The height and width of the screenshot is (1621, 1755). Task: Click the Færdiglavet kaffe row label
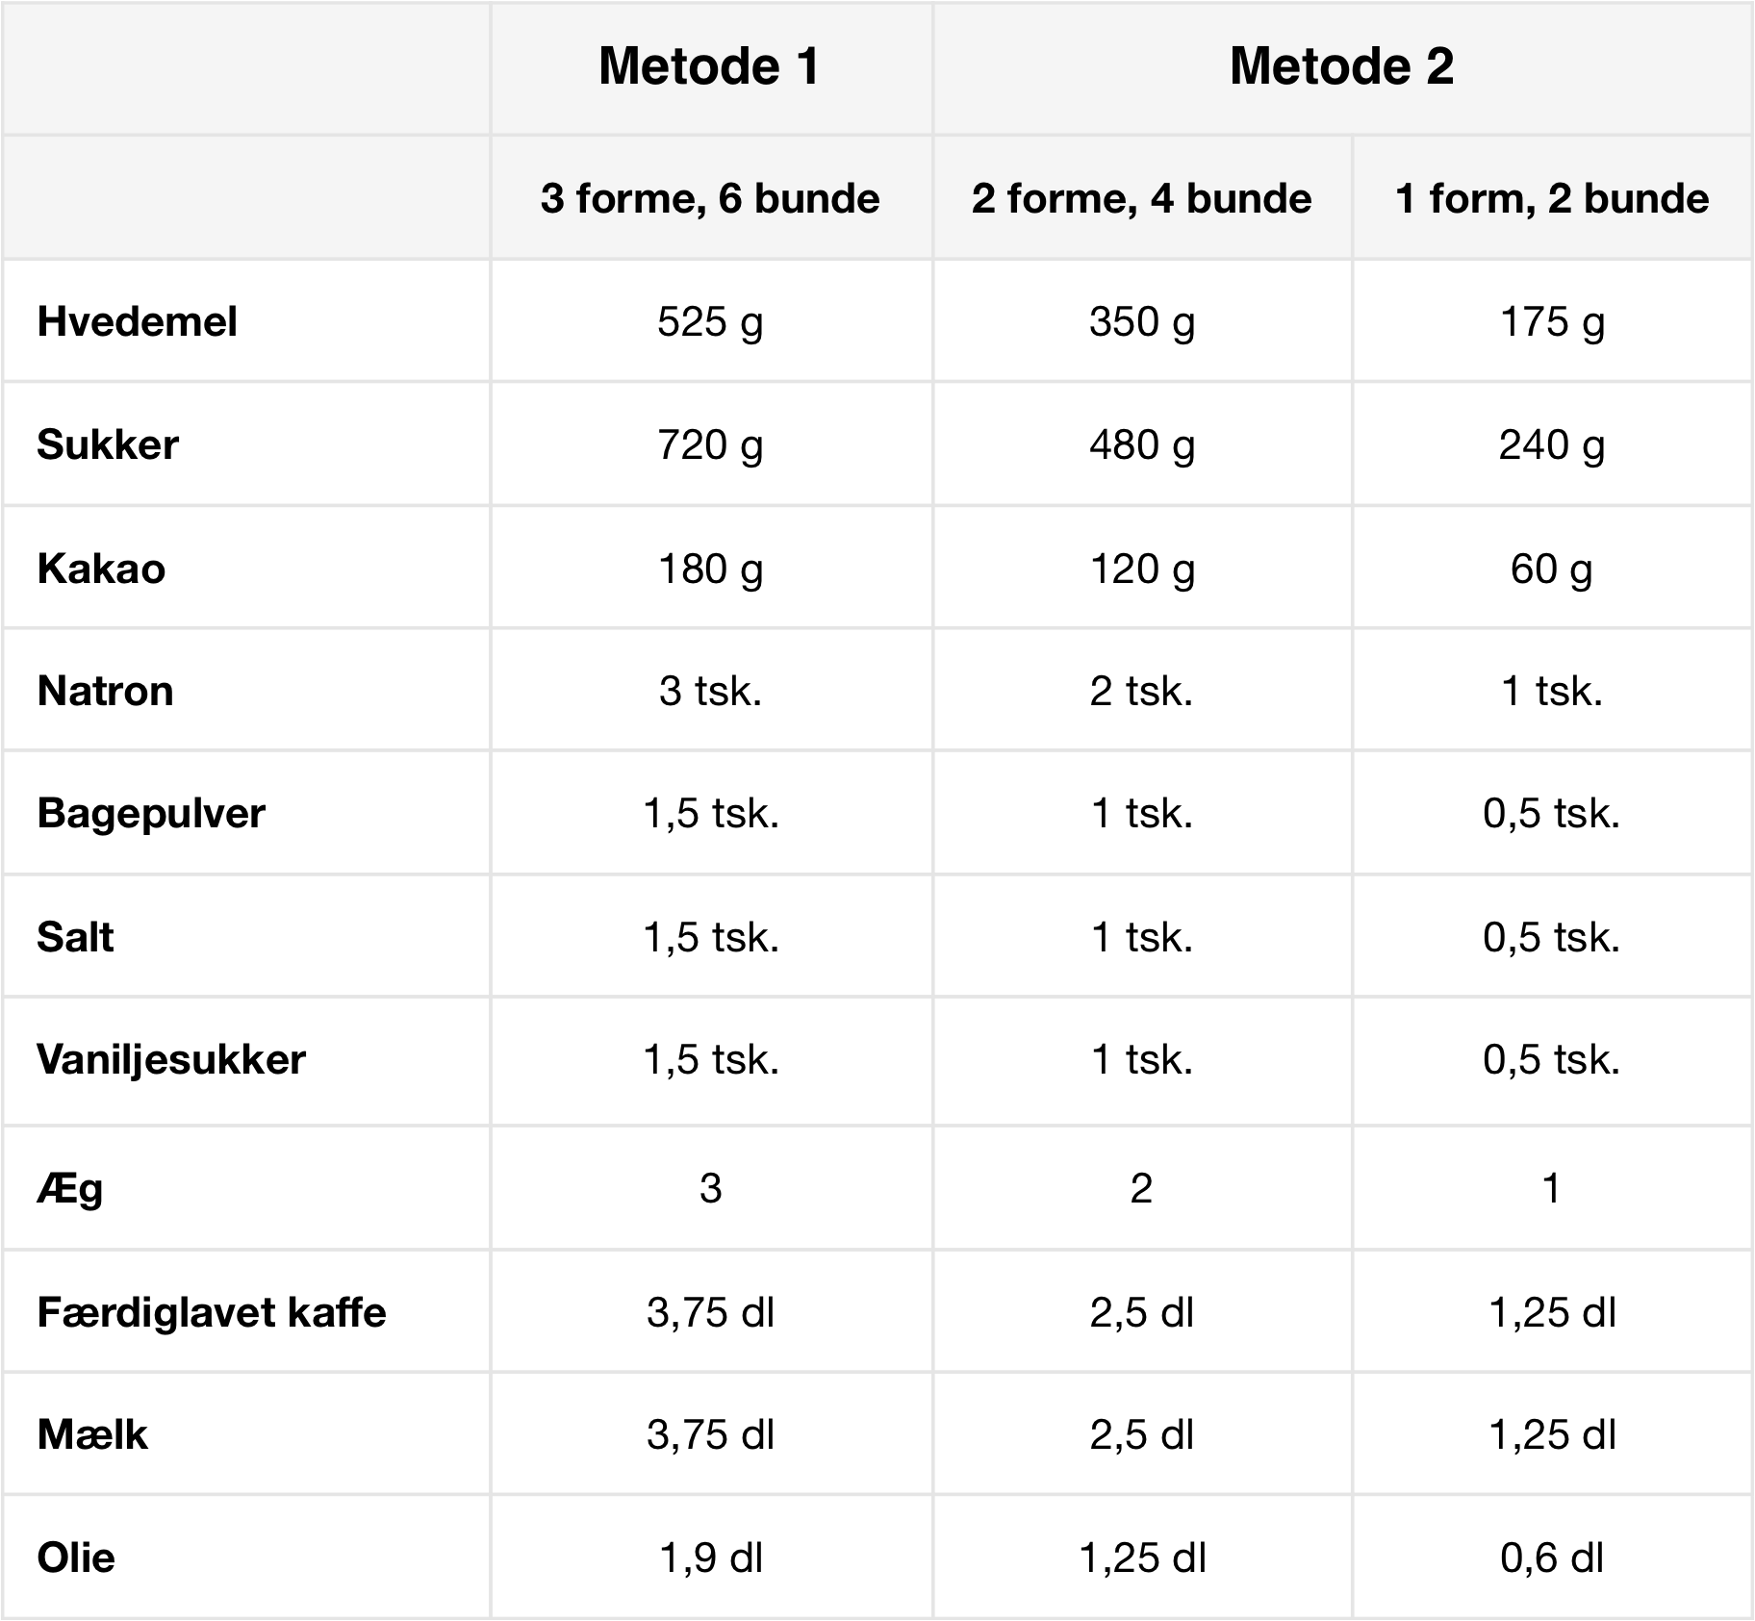click(x=212, y=1312)
